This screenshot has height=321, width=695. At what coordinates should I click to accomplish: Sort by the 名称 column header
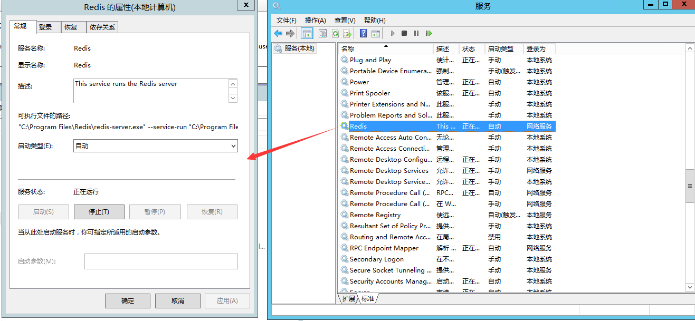[x=386, y=48]
